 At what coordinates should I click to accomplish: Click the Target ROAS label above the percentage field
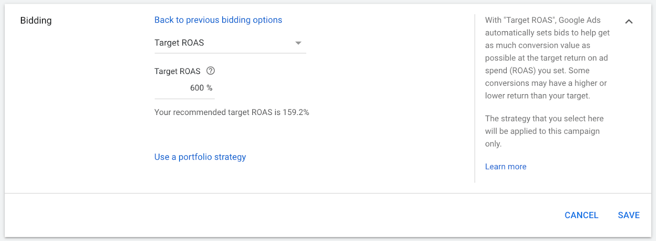[x=178, y=71]
